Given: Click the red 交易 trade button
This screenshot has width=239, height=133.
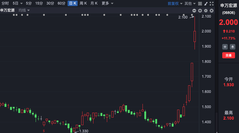Looking at the screenshot, I should 228,55.
